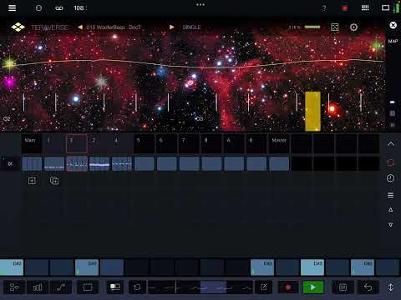Edit the tempo value 108
Viewport: 401px width, 300px height.
click(79, 7)
